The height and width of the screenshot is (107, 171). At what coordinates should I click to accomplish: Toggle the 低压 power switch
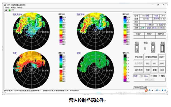tap(137, 49)
